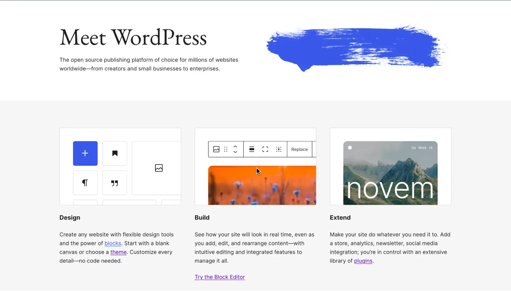This screenshot has width=511, height=291.
Task: Click the full-screen crop corners icon
Action: click(265, 149)
